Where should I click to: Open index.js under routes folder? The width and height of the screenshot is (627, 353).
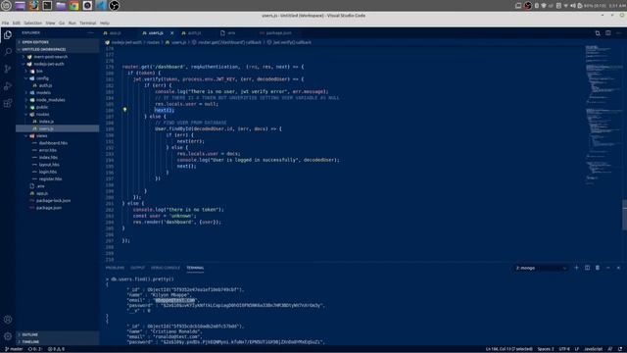click(57, 122)
